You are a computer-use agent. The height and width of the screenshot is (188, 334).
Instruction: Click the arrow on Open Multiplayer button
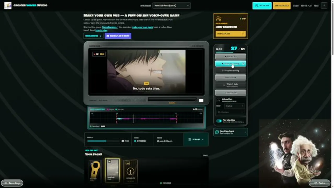point(243,34)
